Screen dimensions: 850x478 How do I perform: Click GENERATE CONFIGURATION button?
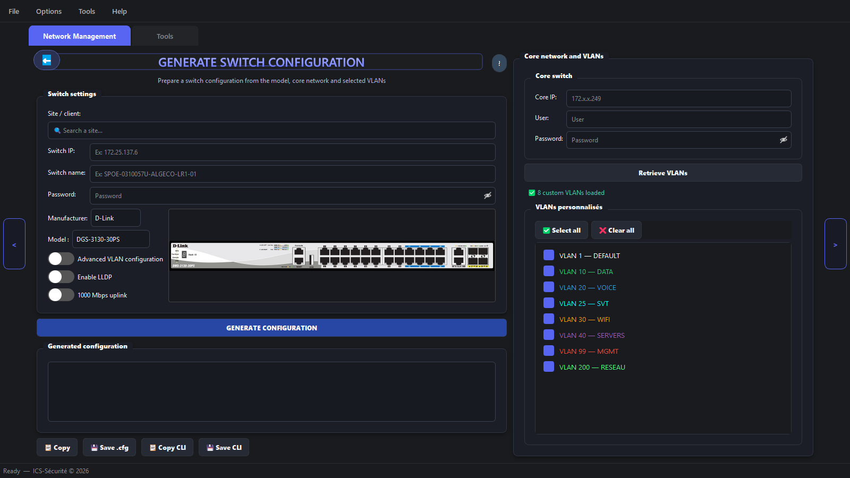(x=271, y=328)
